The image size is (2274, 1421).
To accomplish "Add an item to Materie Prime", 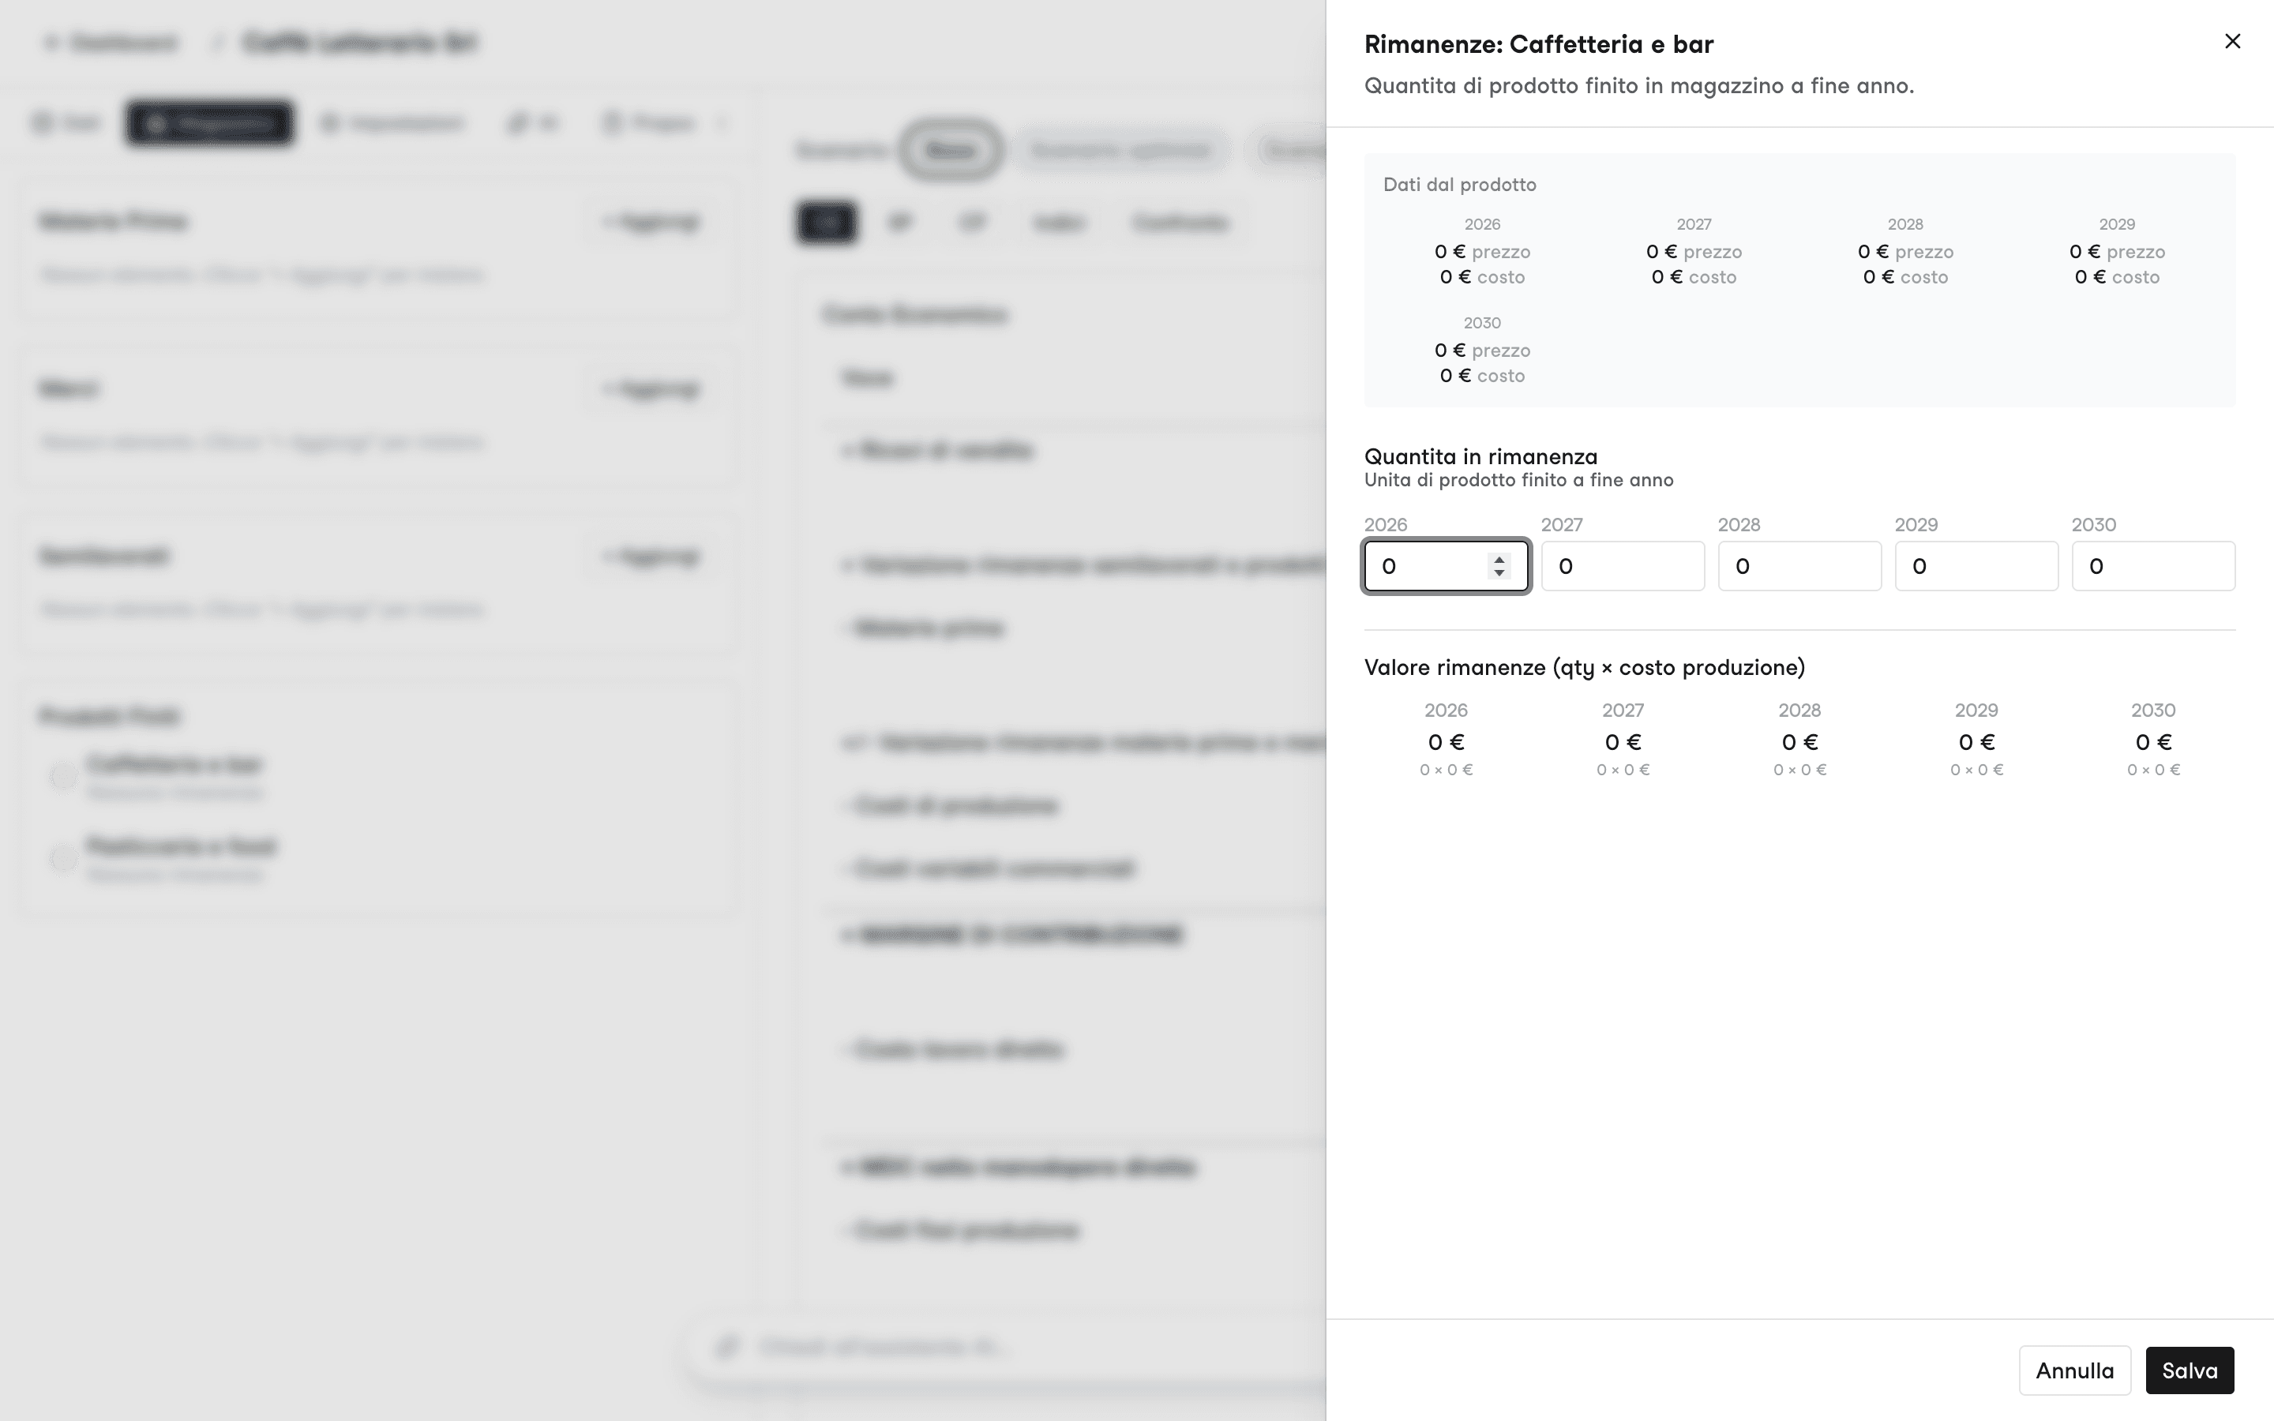I will [x=652, y=222].
